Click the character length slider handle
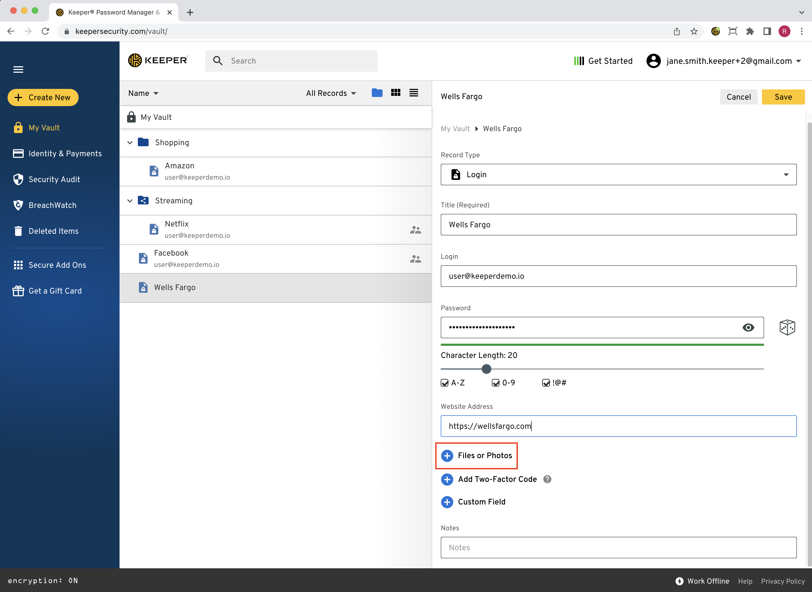 pyautogui.click(x=486, y=369)
